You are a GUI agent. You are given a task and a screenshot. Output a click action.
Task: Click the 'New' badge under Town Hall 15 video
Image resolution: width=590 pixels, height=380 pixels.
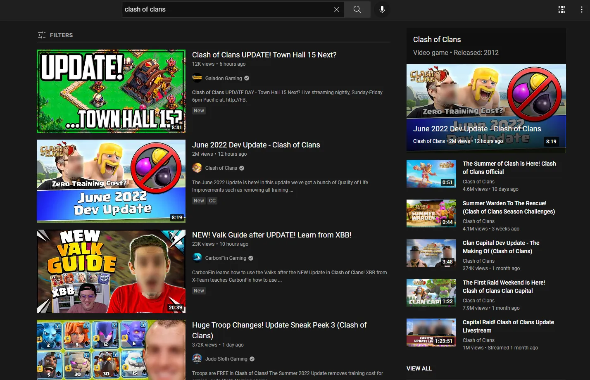(x=199, y=111)
